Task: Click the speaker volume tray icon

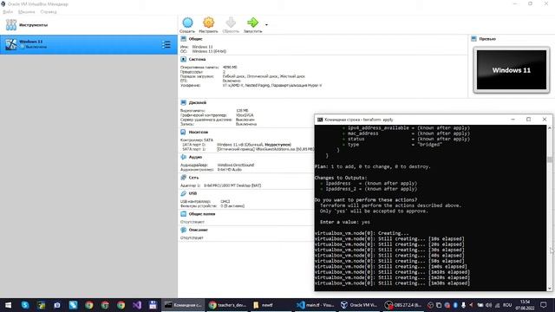Action: coord(489,305)
